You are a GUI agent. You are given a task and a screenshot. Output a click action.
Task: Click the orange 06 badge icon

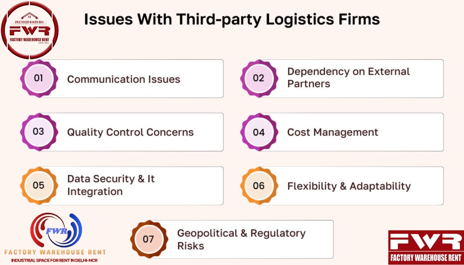click(259, 185)
